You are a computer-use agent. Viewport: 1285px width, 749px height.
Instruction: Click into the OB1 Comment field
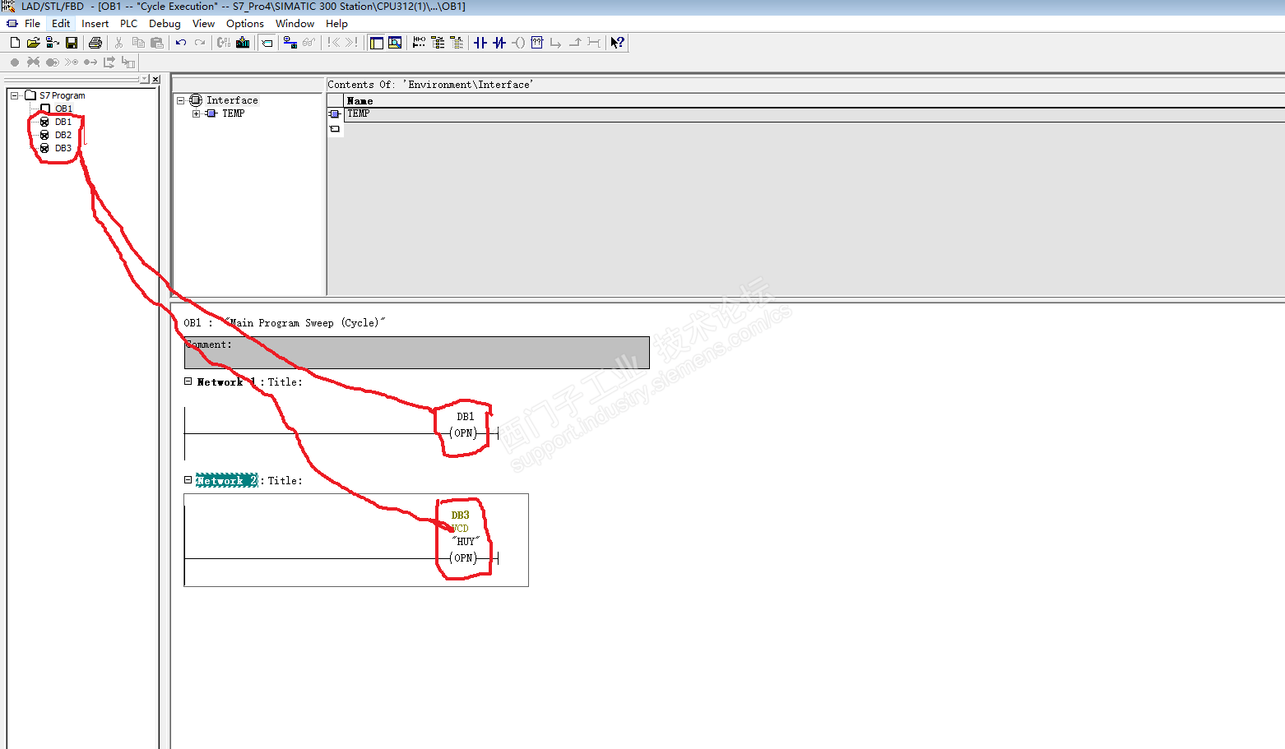(x=417, y=352)
